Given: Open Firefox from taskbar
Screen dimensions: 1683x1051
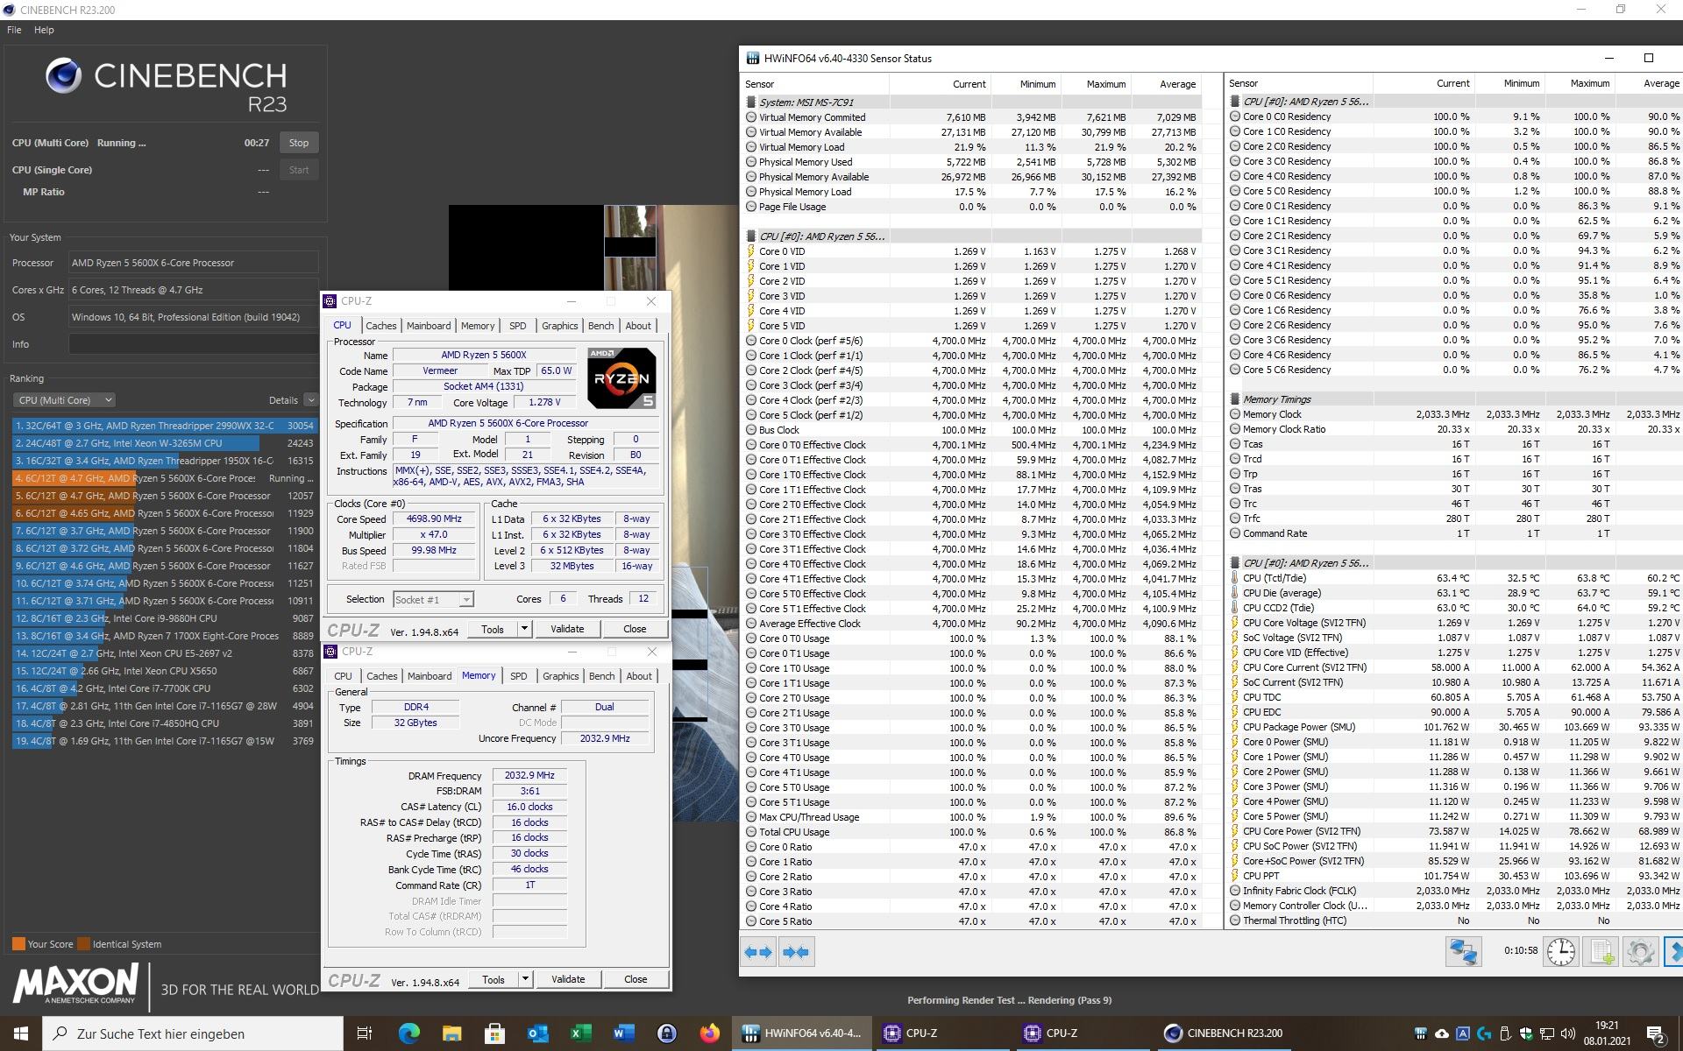Looking at the screenshot, I should point(709,1033).
